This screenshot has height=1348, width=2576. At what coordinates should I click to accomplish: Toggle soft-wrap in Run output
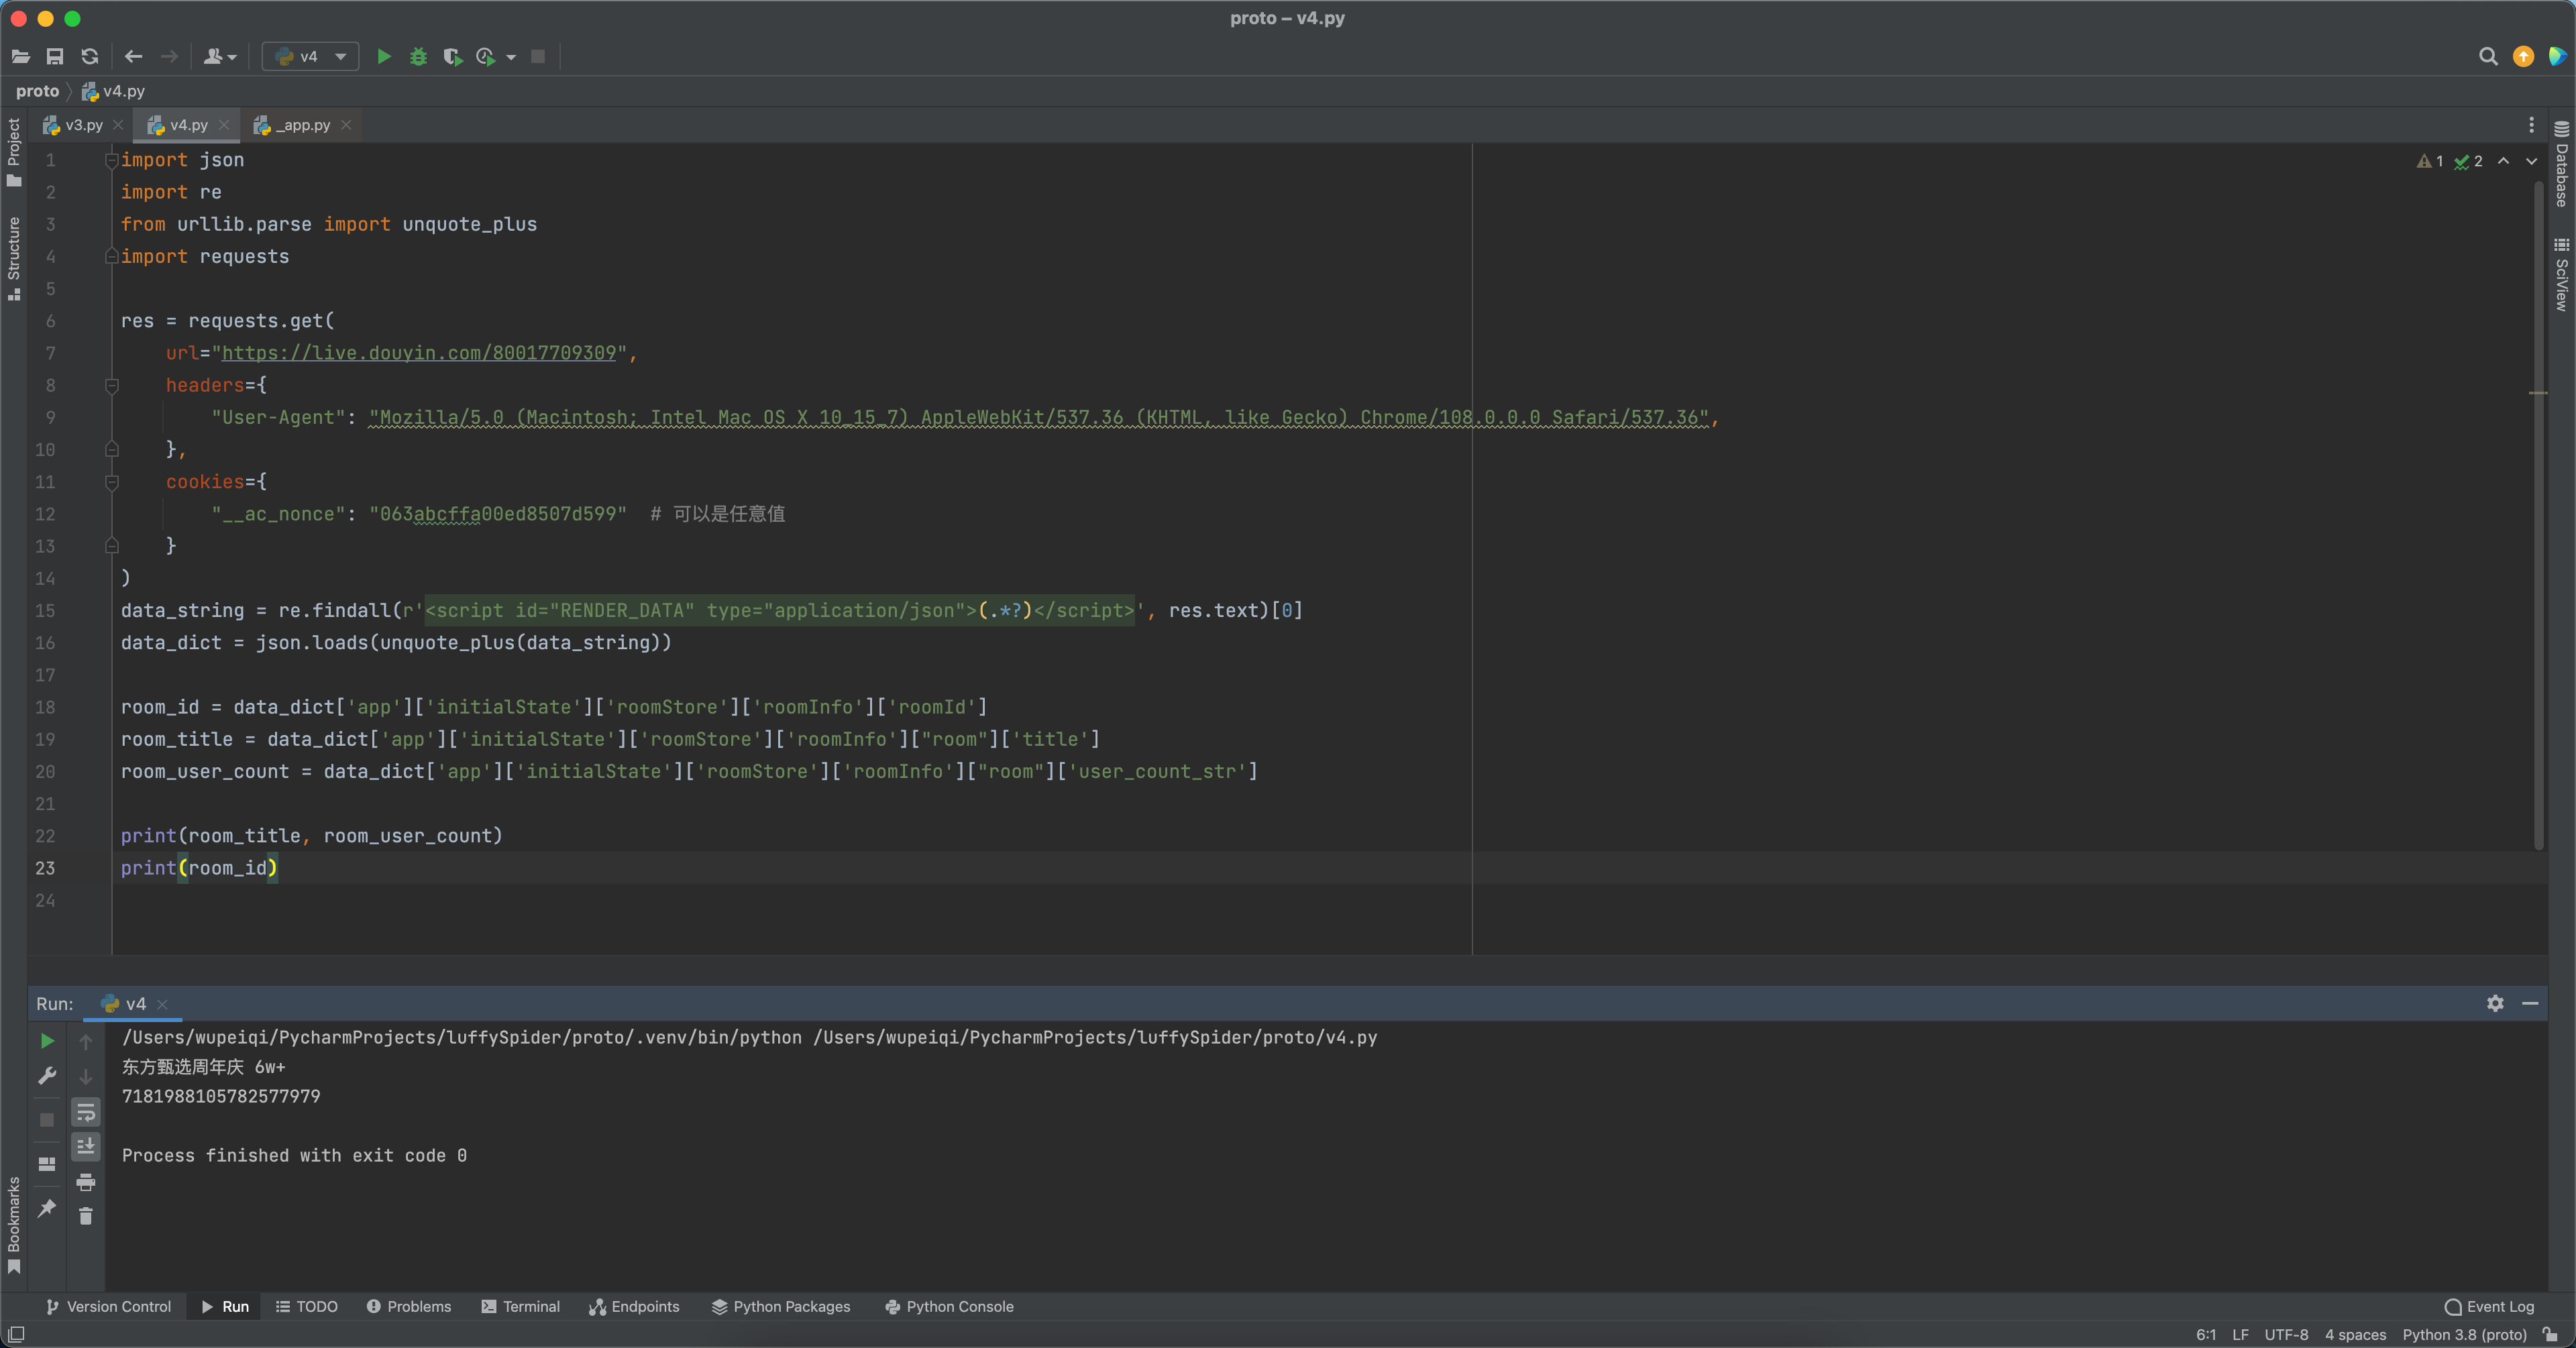[86, 1112]
